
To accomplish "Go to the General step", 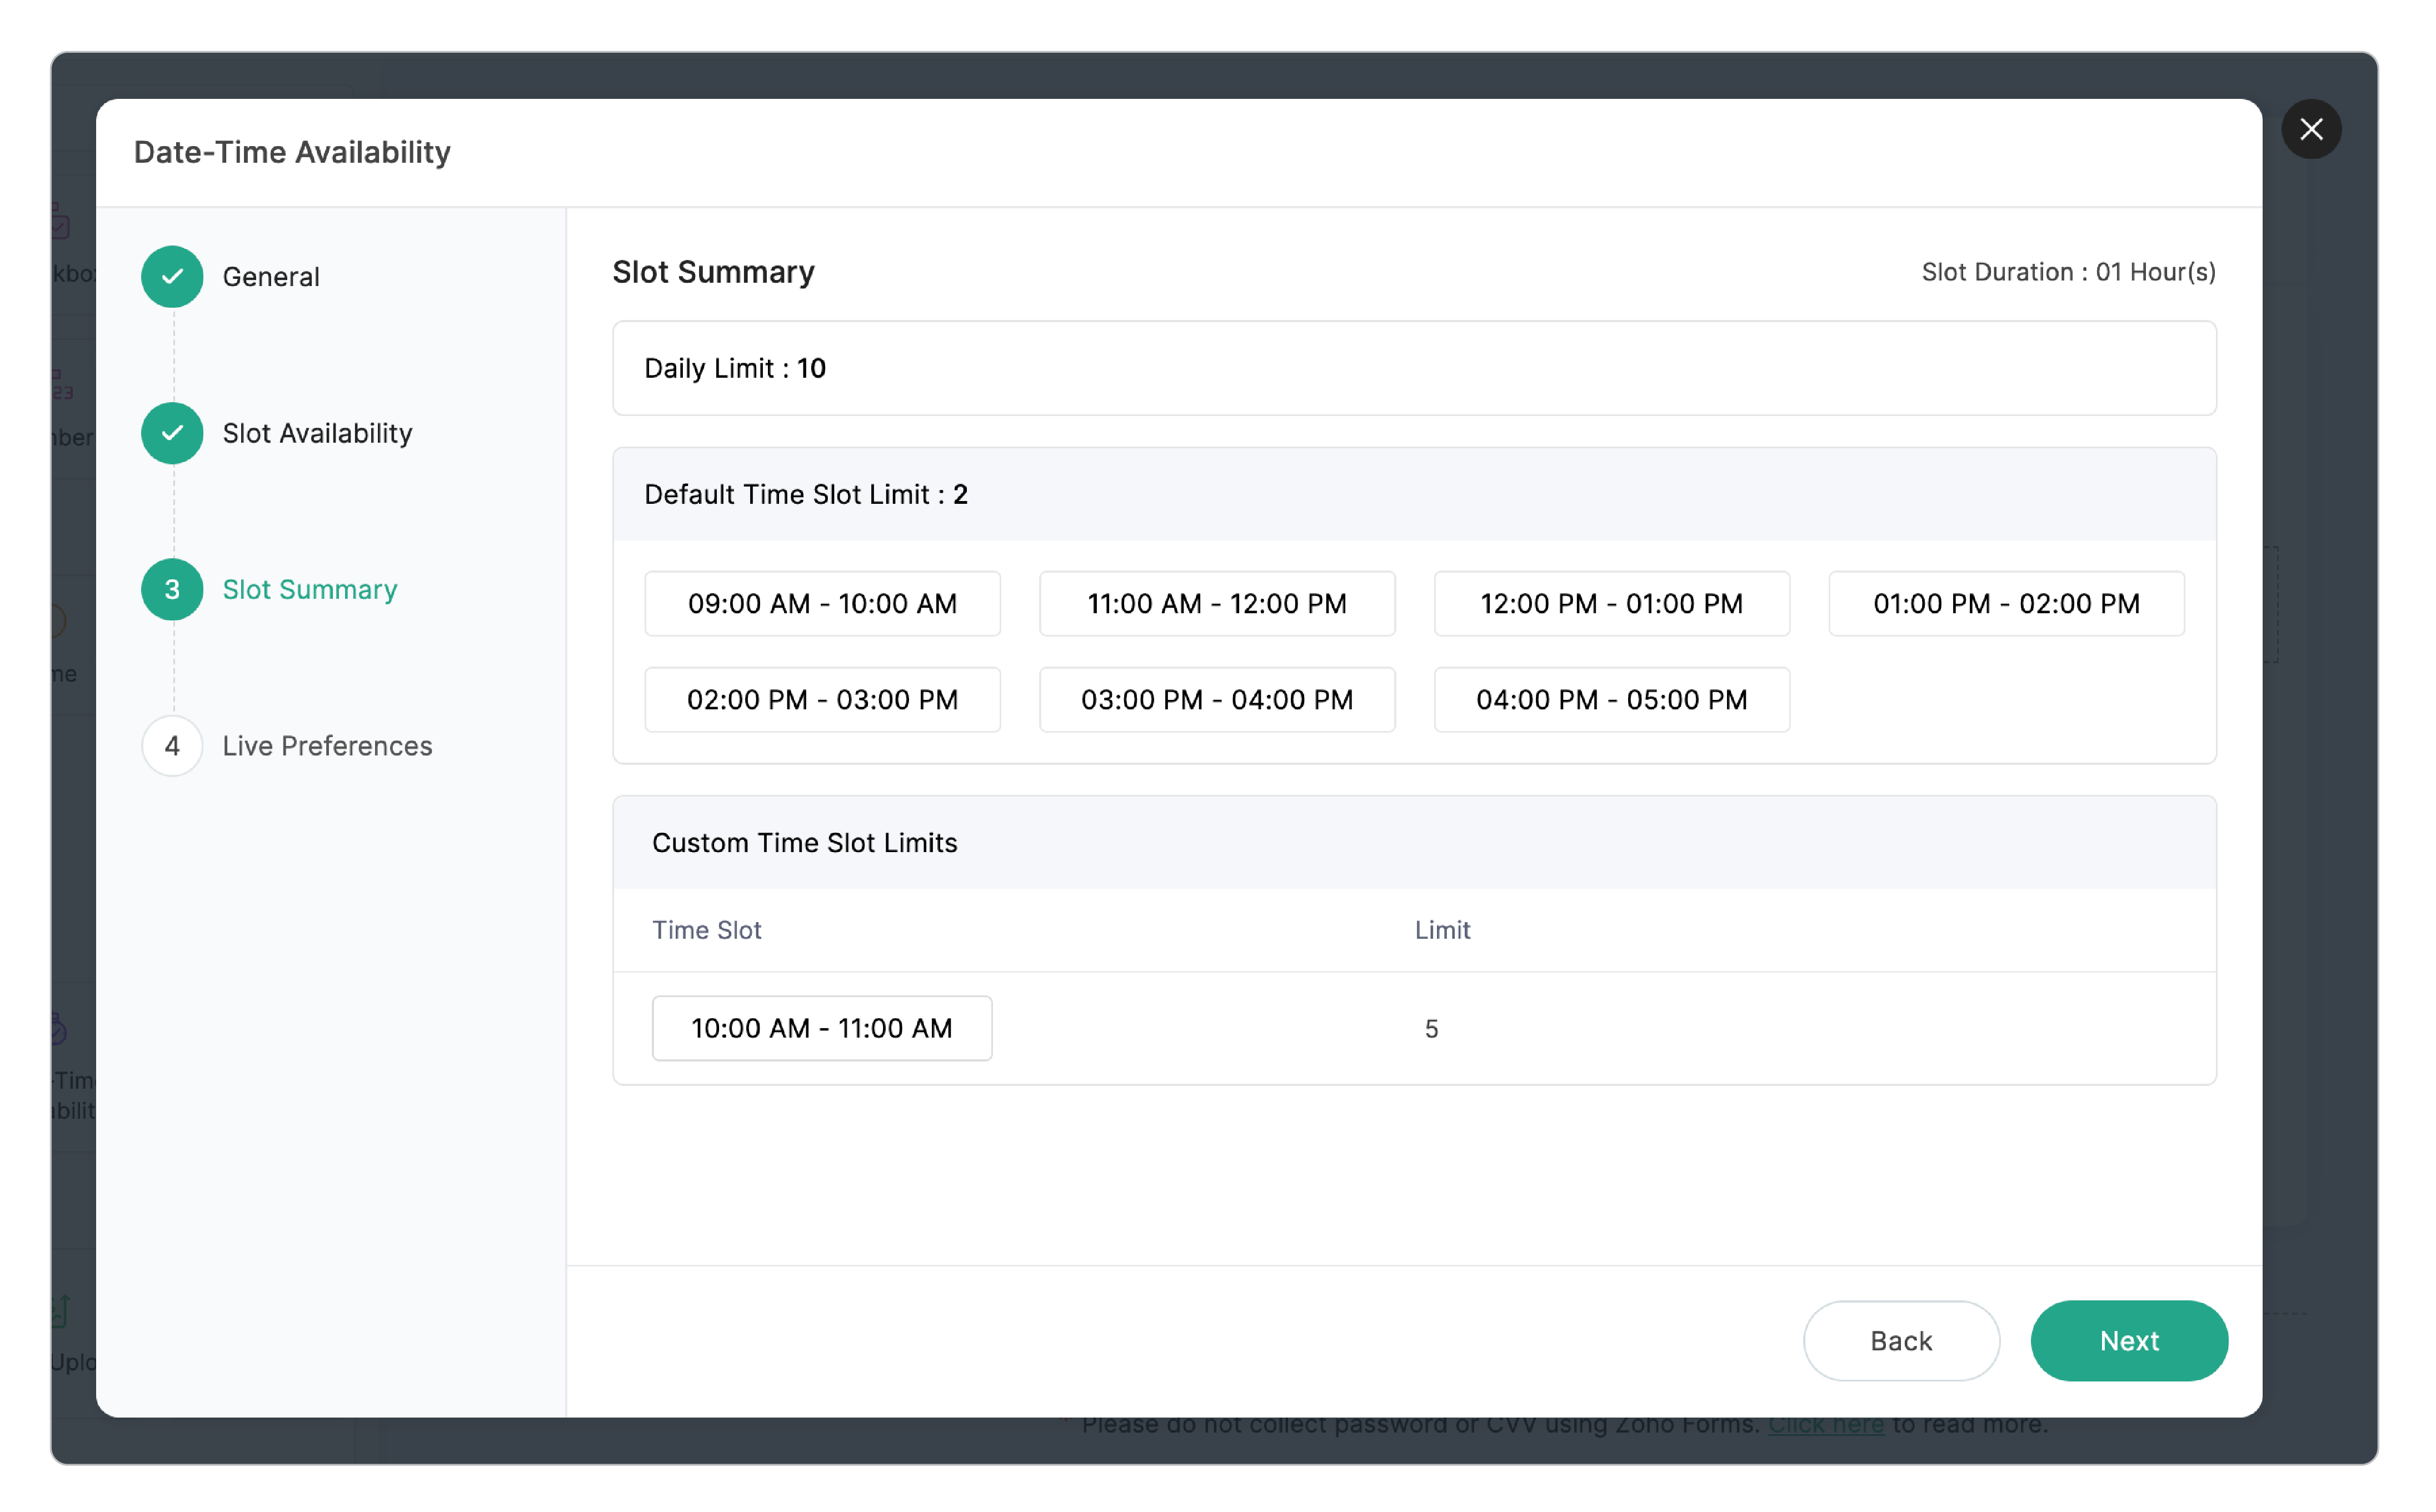I will click(271, 277).
